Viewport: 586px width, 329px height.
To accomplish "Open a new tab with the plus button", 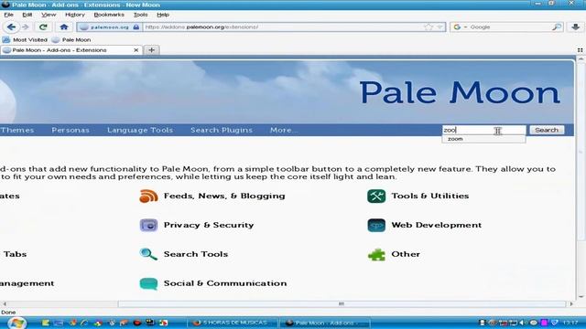I will click(x=152, y=50).
